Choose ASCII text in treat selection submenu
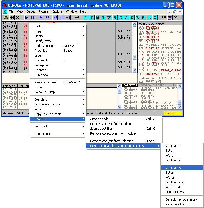 click(182, 187)
